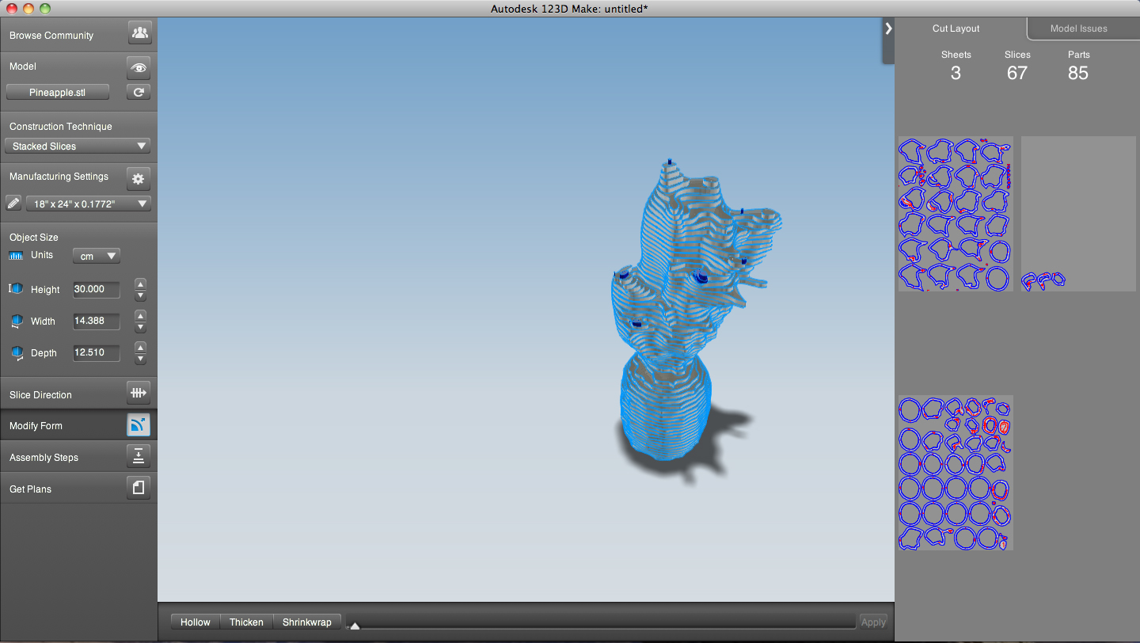Open Slice Direction icon
Screen dimensions: 1140x643
pos(139,393)
